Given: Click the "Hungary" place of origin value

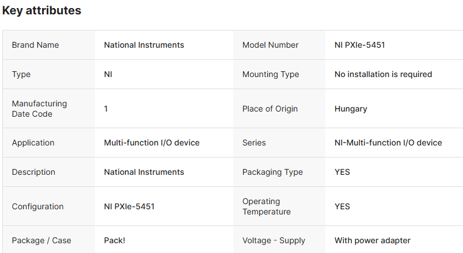Looking at the screenshot, I should (351, 109).
